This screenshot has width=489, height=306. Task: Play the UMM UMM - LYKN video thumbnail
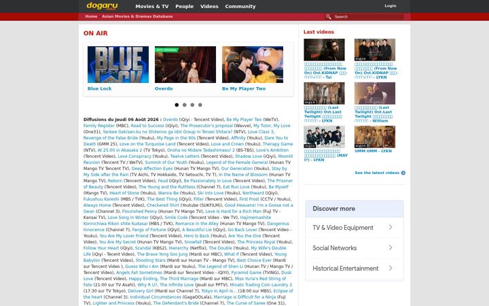click(375, 137)
